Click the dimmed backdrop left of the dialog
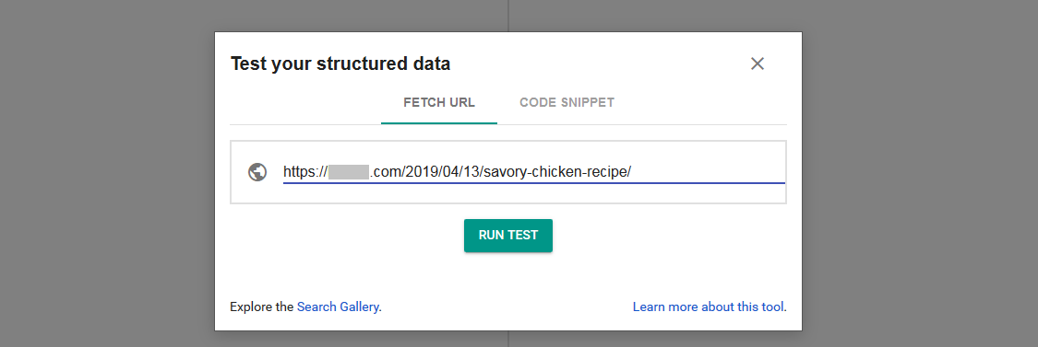The height and width of the screenshot is (347, 1038). point(107,173)
